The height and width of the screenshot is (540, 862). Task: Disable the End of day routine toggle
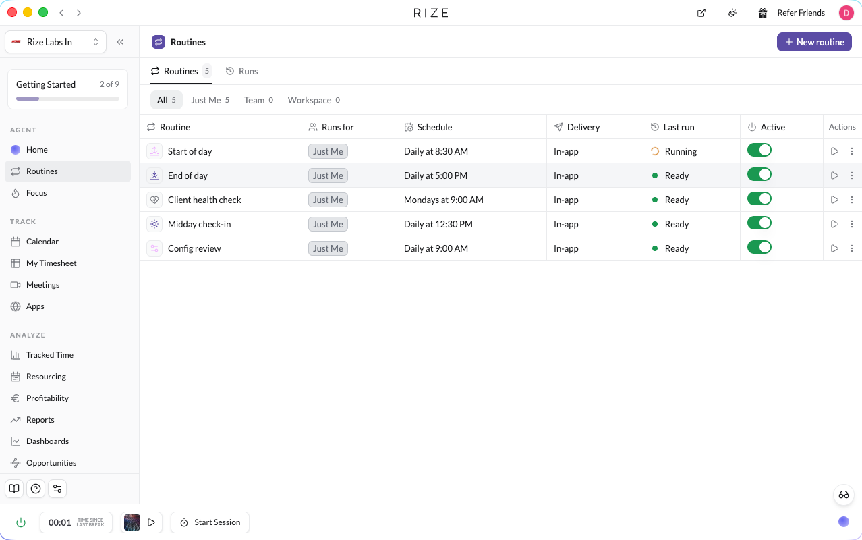pyautogui.click(x=759, y=175)
